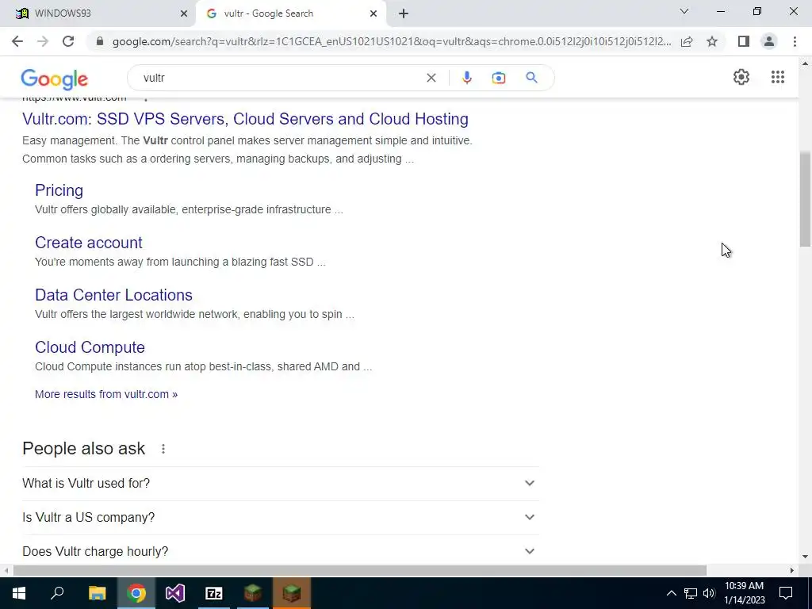Viewport: 812px width, 609px height.
Task: Click the horizontal scrollbar thumb
Action: 360,571
